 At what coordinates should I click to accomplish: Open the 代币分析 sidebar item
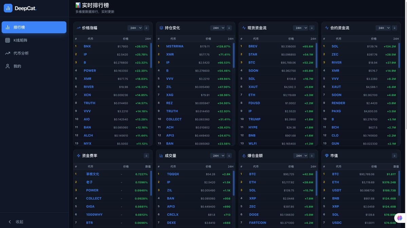34,53
